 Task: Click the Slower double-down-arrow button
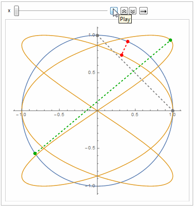[133, 11]
